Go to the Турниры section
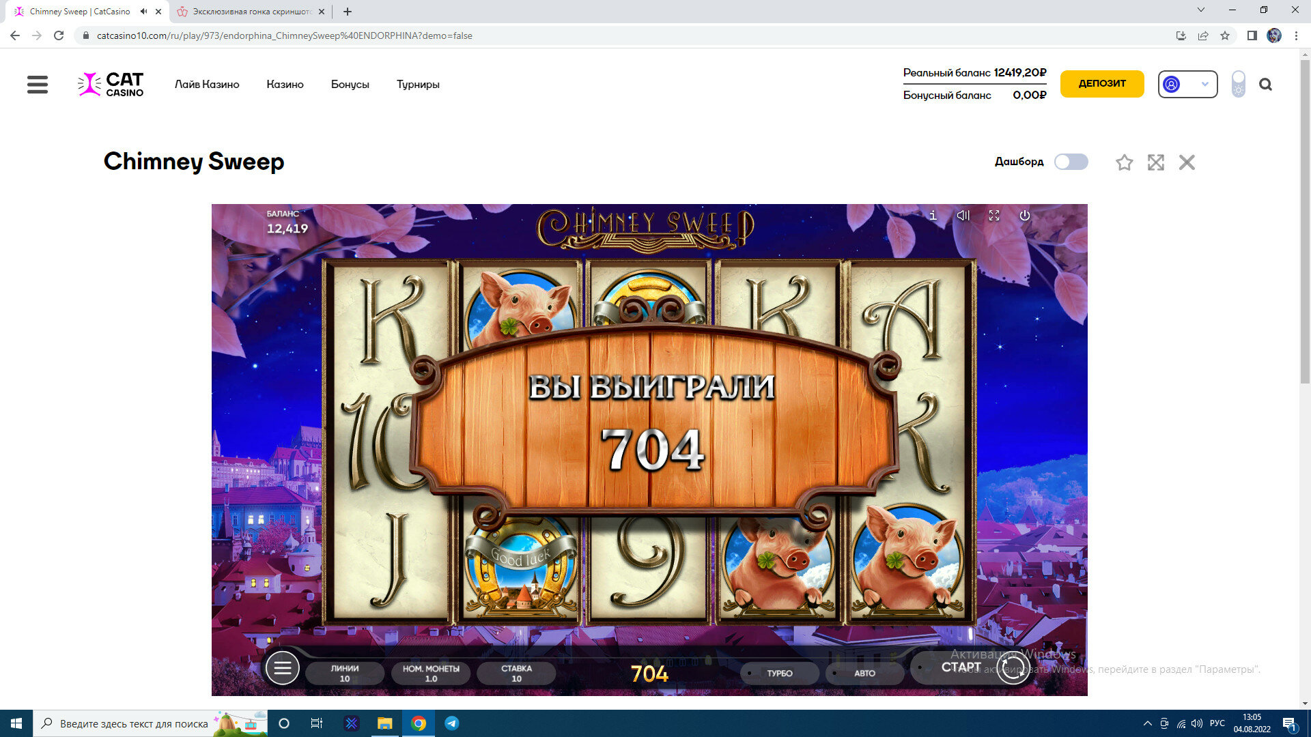Viewport: 1311px width, 737px height. 418,85
